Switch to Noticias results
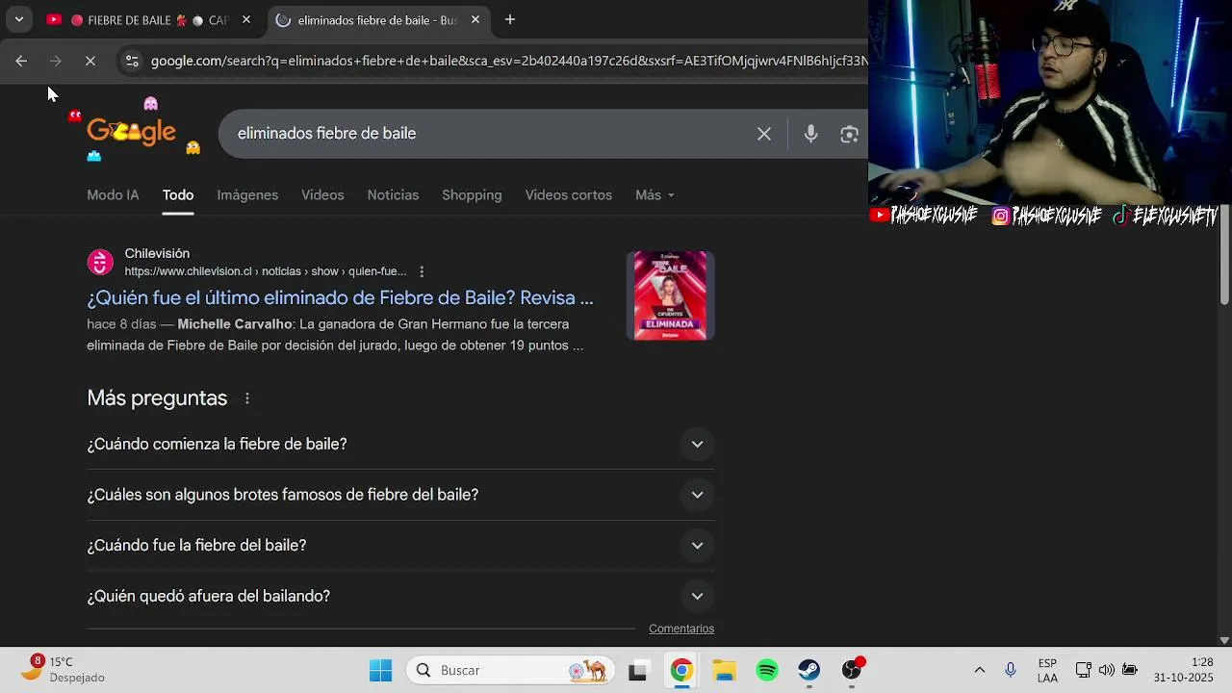The width and height of the screenshot is (1232, 693). click(393, 194)
